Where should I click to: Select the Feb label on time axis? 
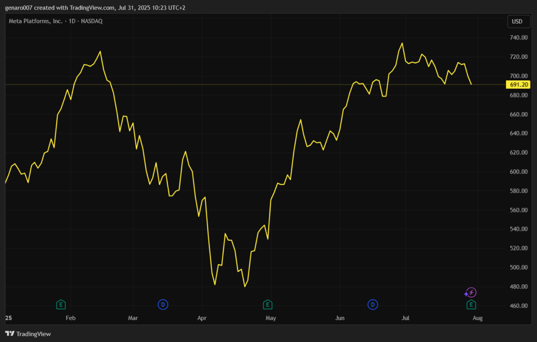(71, 318)
